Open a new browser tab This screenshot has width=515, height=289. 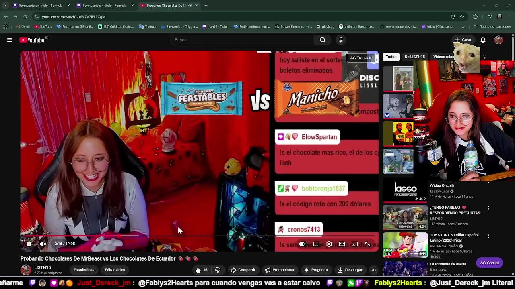click(x=206, y=6)
